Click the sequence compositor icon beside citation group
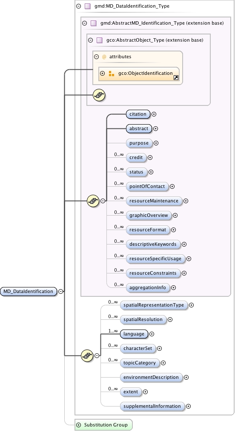The image size is (235, 432). tap(93, 201)
